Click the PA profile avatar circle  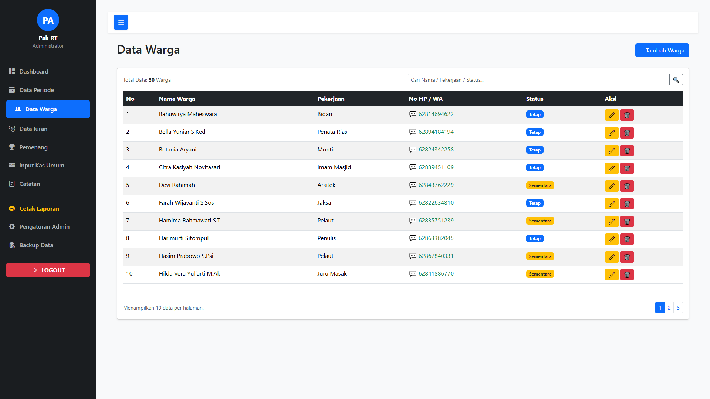48,20
